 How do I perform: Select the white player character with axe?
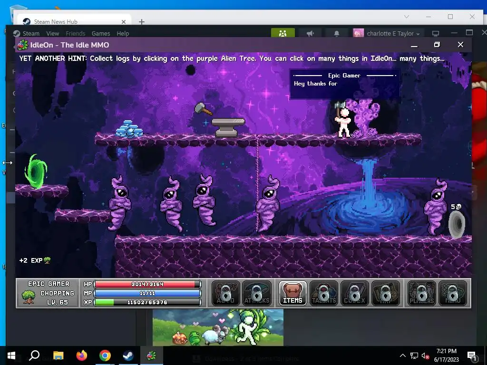[342, 120]
